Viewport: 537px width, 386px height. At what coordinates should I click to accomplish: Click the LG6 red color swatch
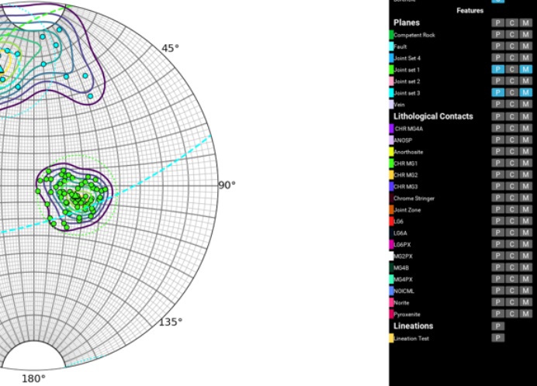click(391, 222)
